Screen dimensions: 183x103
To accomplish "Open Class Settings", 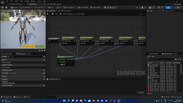I will coord(83,7).
